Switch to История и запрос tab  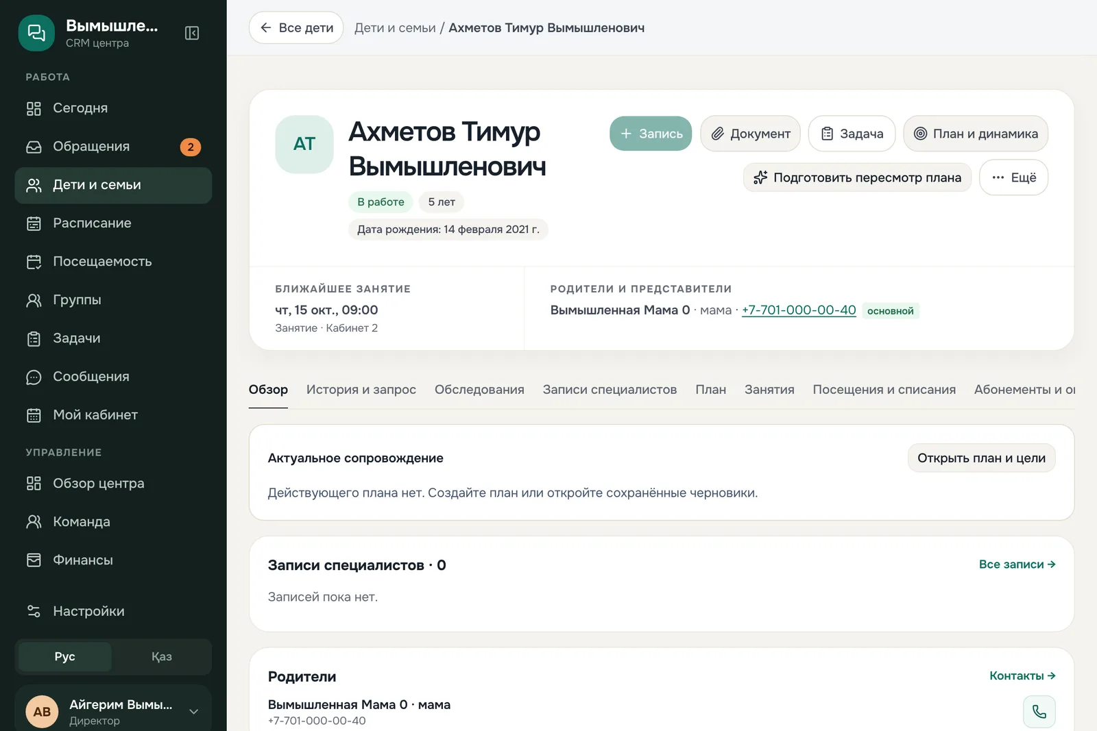tap(361, 390)
